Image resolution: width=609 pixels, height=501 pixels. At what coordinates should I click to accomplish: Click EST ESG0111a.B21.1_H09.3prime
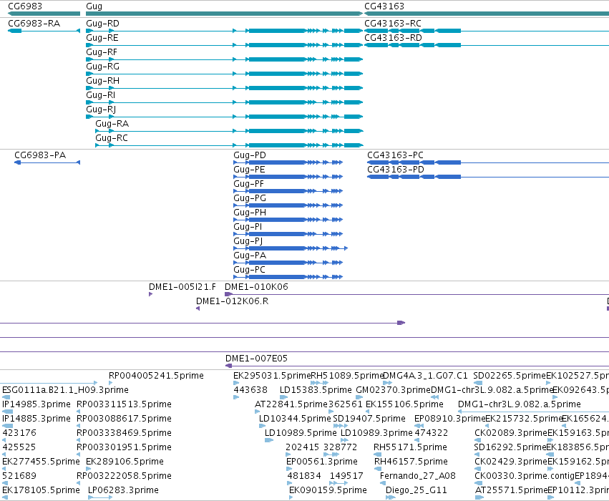point(65,390)
